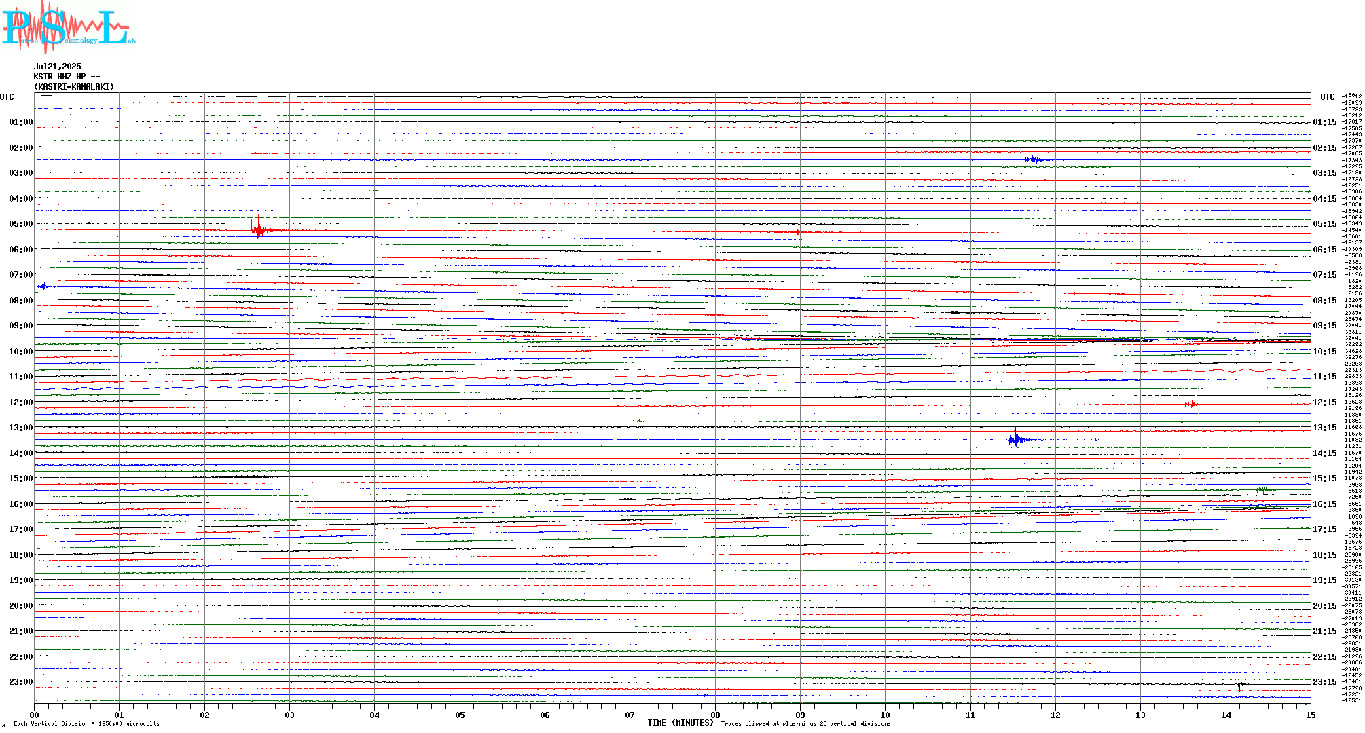Image resolution: width=1365 pixels, height=733 pixels.
Task: Click the 16:00 hour label
Action: pyautogui.click(x=21, y=504)
